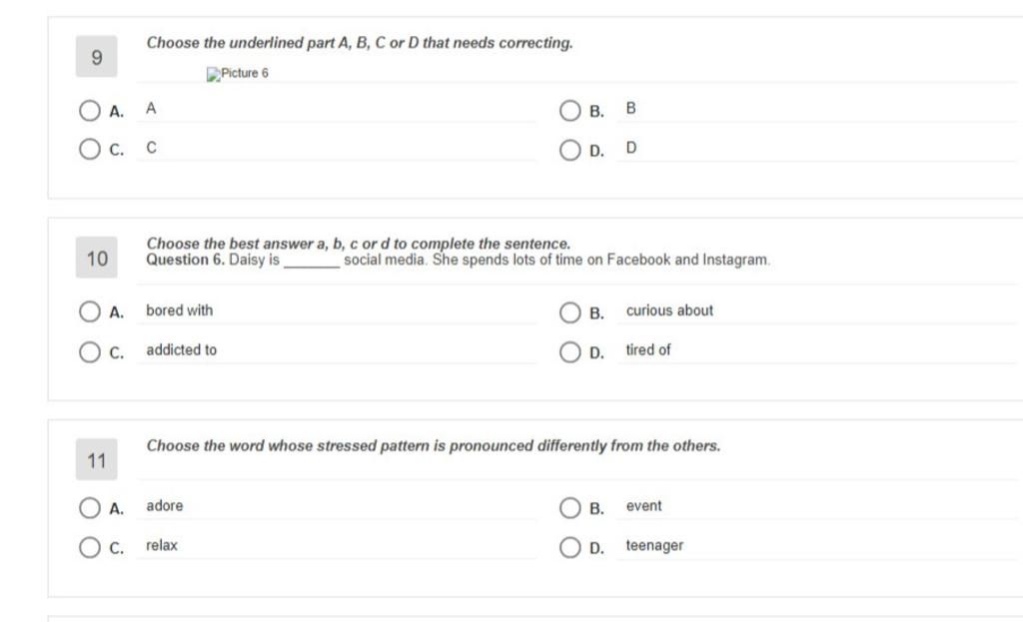Click the 'Picture 6' alt text label
Viewport: 1023px width, 622px height.
click(245, 73)
